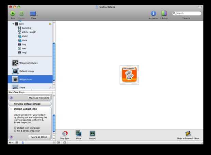Click the Instructables widget icon thumbnail

[129, 75]
